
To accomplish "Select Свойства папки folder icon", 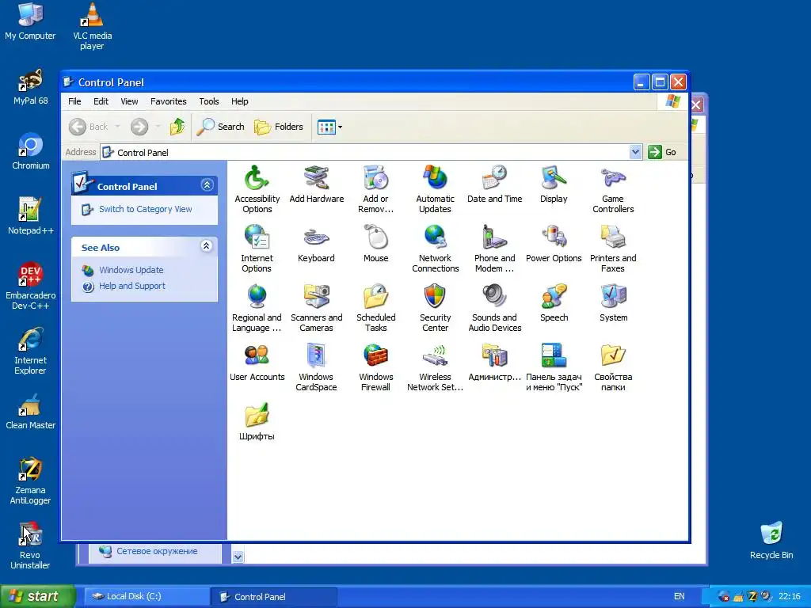I will pyautogui.click(x=614, y=357).
